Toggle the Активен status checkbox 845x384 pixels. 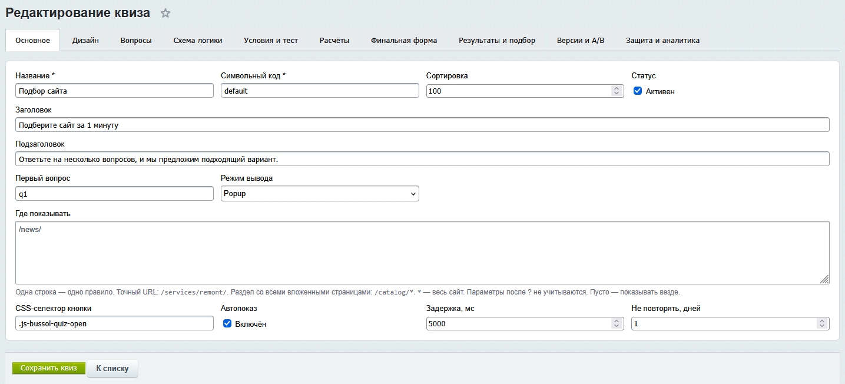637,91
